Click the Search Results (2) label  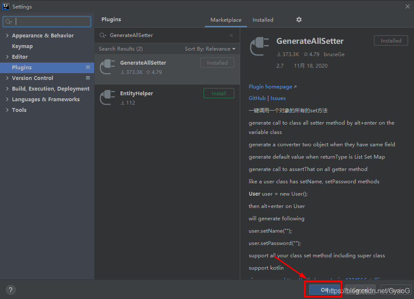click(x=121, y=49)
